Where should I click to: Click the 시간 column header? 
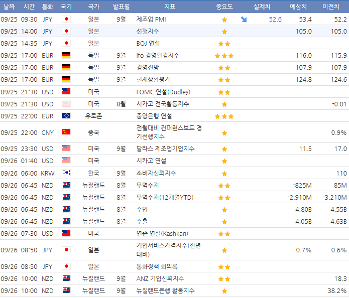click(29, 7)
